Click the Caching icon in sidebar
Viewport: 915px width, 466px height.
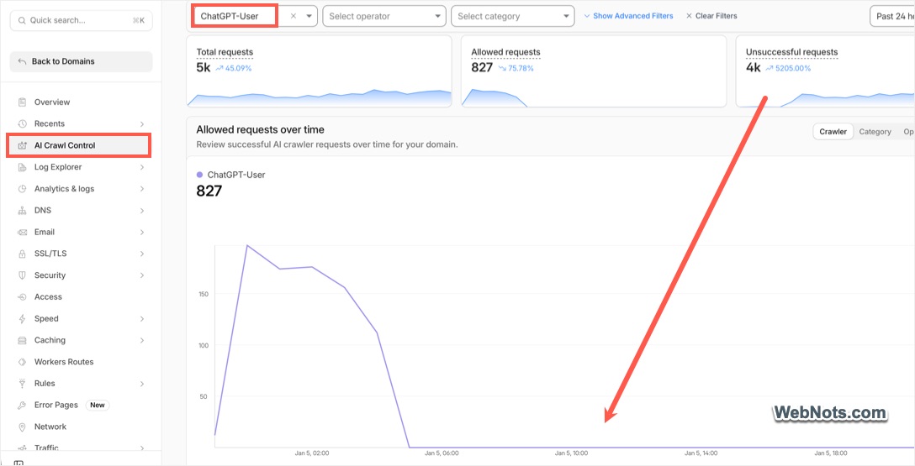(22, 340)
